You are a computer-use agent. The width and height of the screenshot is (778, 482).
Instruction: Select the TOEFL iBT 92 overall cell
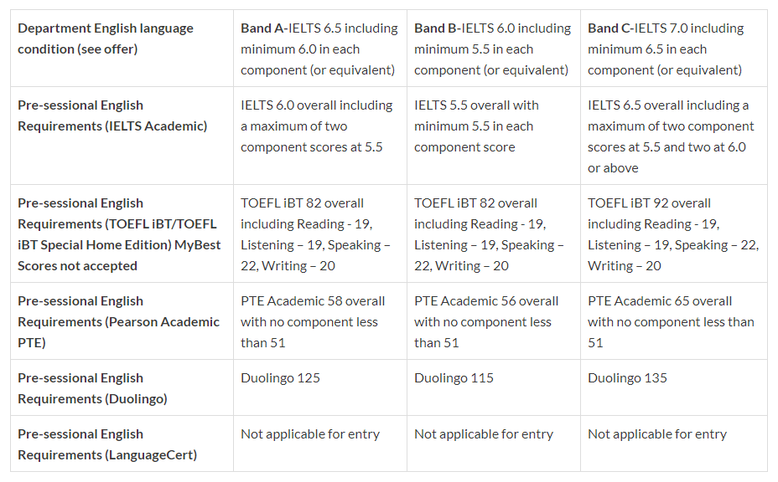[x=672, y=234]
